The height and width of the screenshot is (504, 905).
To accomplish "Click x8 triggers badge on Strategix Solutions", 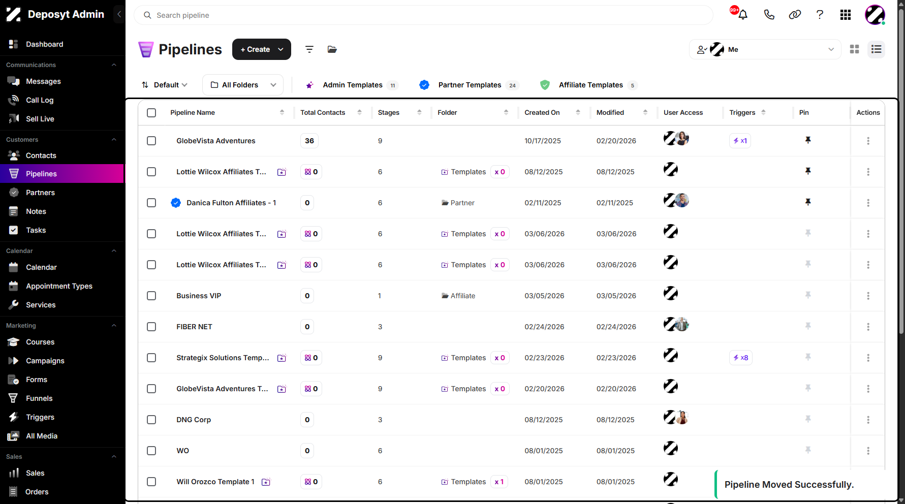I will click(x=740, y=358).
